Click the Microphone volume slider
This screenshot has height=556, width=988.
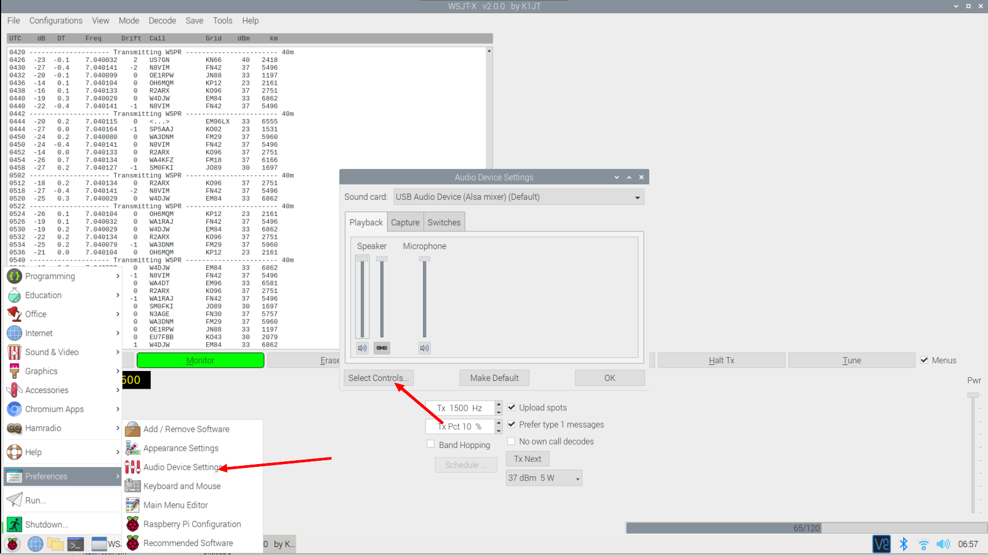click(x=425, y=298)
